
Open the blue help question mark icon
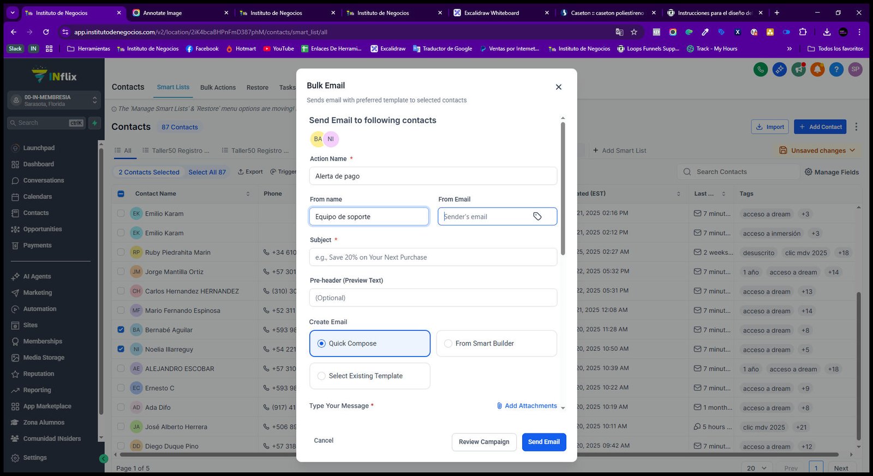tap(836, 69)
